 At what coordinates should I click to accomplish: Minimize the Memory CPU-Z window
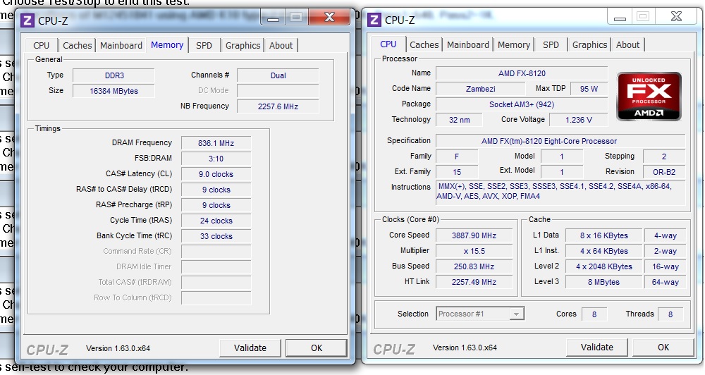point(273,18)
